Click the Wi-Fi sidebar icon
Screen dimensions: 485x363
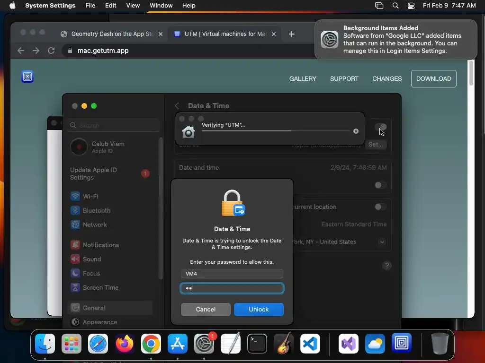click(x=75, y=196)
